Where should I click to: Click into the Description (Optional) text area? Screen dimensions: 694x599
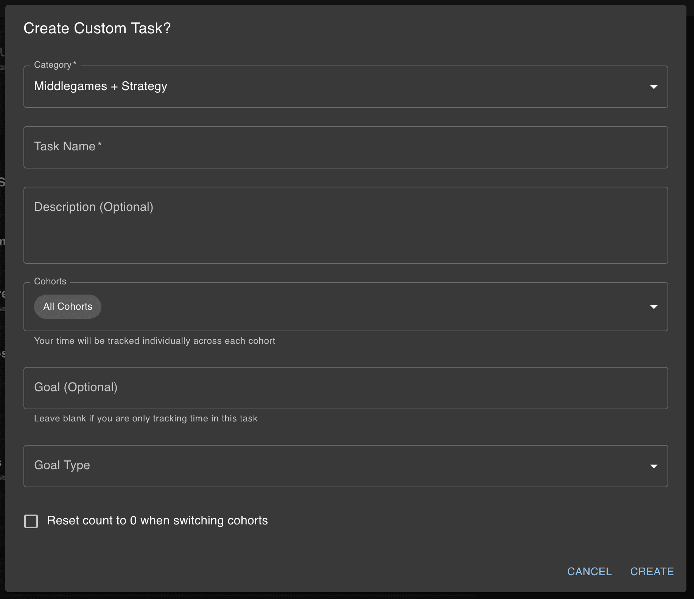[x=345, y=225]
